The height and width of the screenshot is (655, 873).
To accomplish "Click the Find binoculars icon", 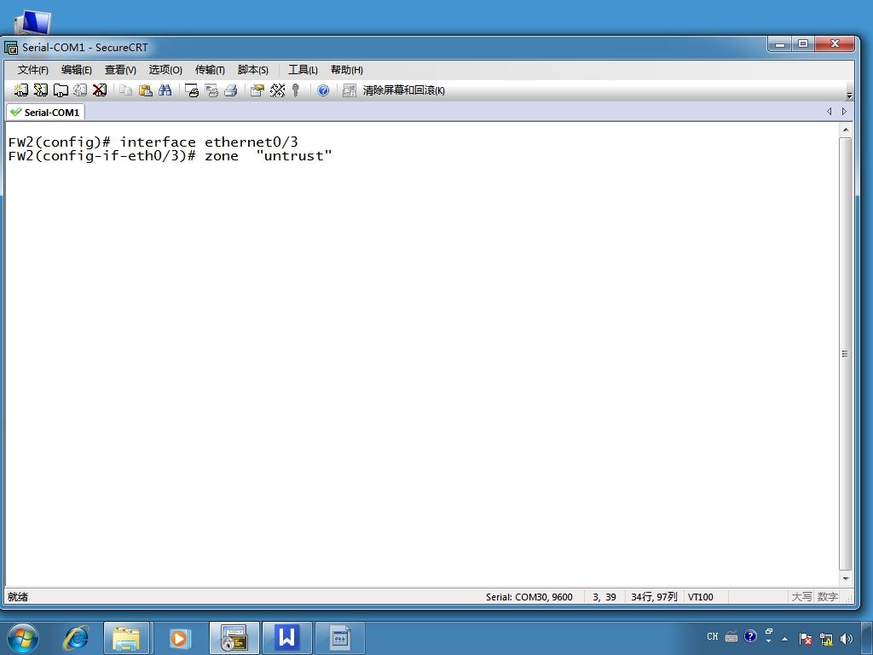I will coord(165,90).
